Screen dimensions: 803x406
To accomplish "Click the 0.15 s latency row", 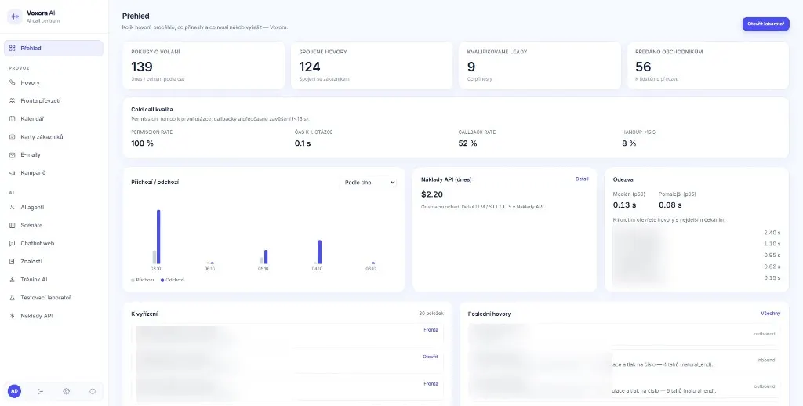I will coord(696,278).
